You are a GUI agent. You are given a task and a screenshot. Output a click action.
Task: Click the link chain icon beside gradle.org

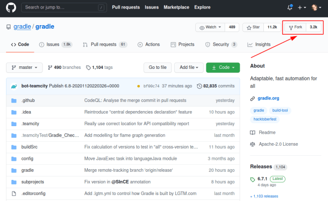(252, 98)
